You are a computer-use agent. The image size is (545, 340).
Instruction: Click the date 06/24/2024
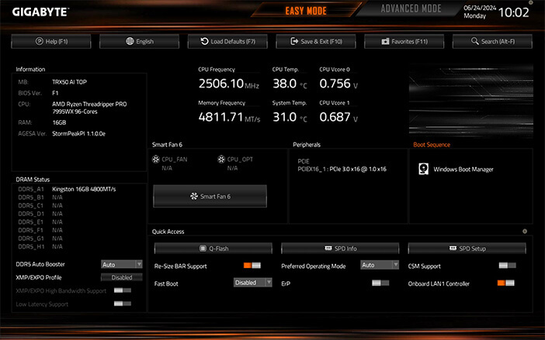pos(480,8)
